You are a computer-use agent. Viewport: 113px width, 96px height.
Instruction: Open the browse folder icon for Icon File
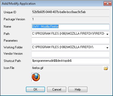tap(106, 68)
